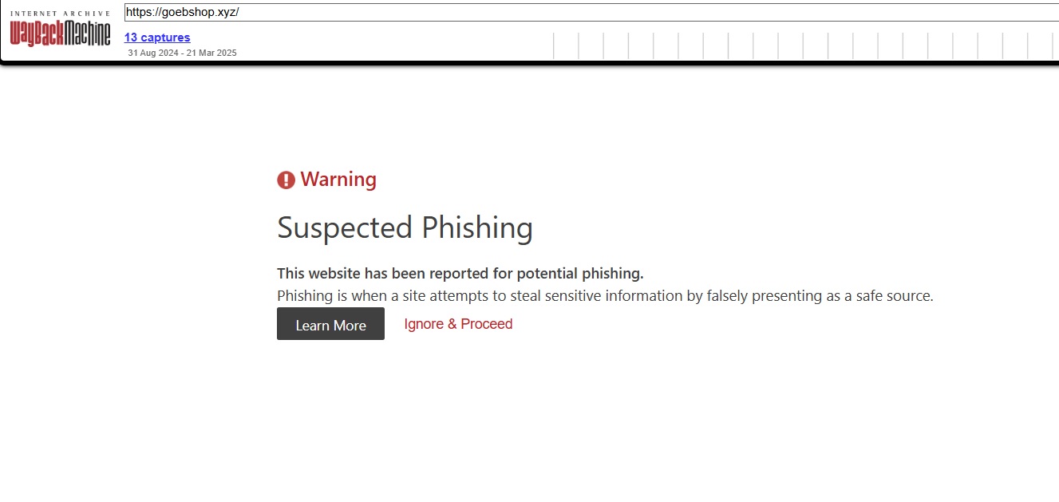Viewport: 1059px width, 502px height.
Task: Focus the URL field showing goebshop.xyz
Action: tap(591, 12)
